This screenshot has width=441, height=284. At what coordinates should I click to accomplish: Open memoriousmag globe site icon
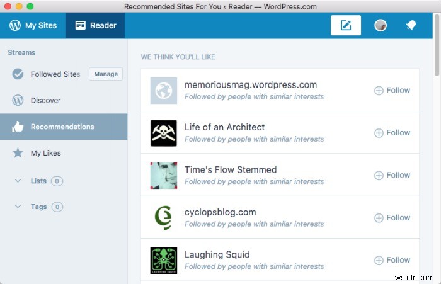(x=164, y=91)
